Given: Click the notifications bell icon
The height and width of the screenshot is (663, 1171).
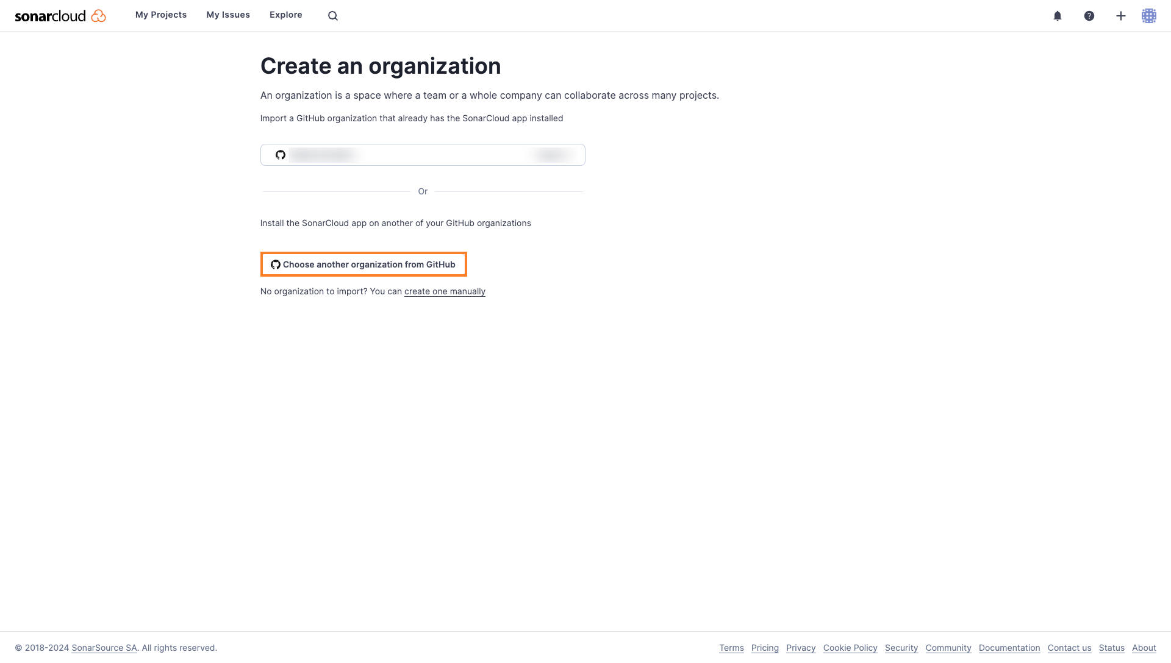Looking at the screenshot, I should click(x=1058, y=15).
